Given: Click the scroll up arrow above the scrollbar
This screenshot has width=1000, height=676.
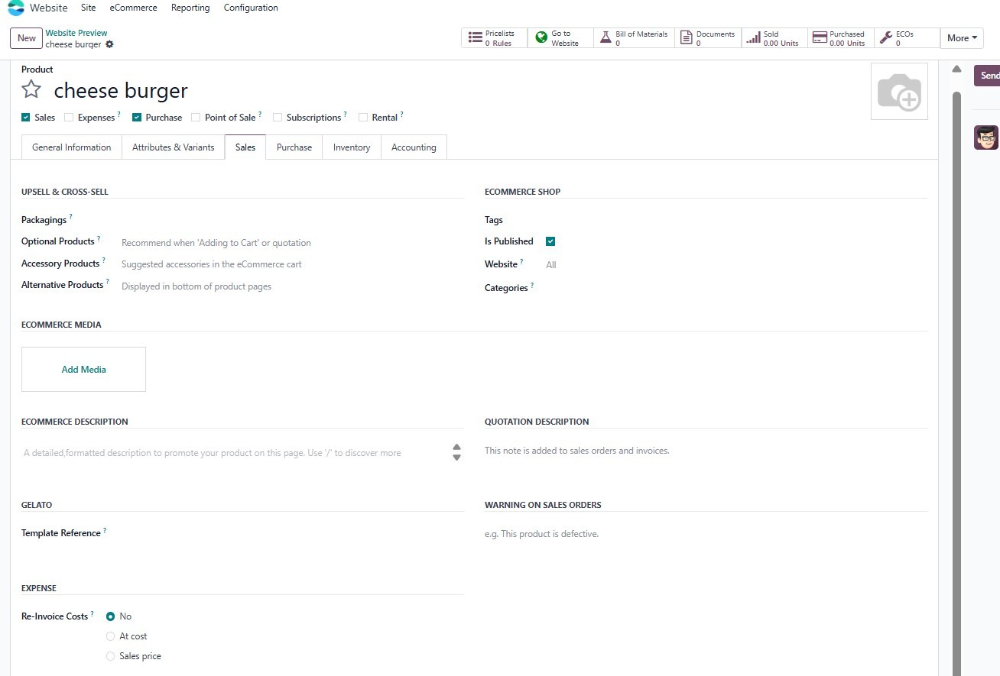Looking at the screenshot, I should pyautogui.click(x=956, y=70).
